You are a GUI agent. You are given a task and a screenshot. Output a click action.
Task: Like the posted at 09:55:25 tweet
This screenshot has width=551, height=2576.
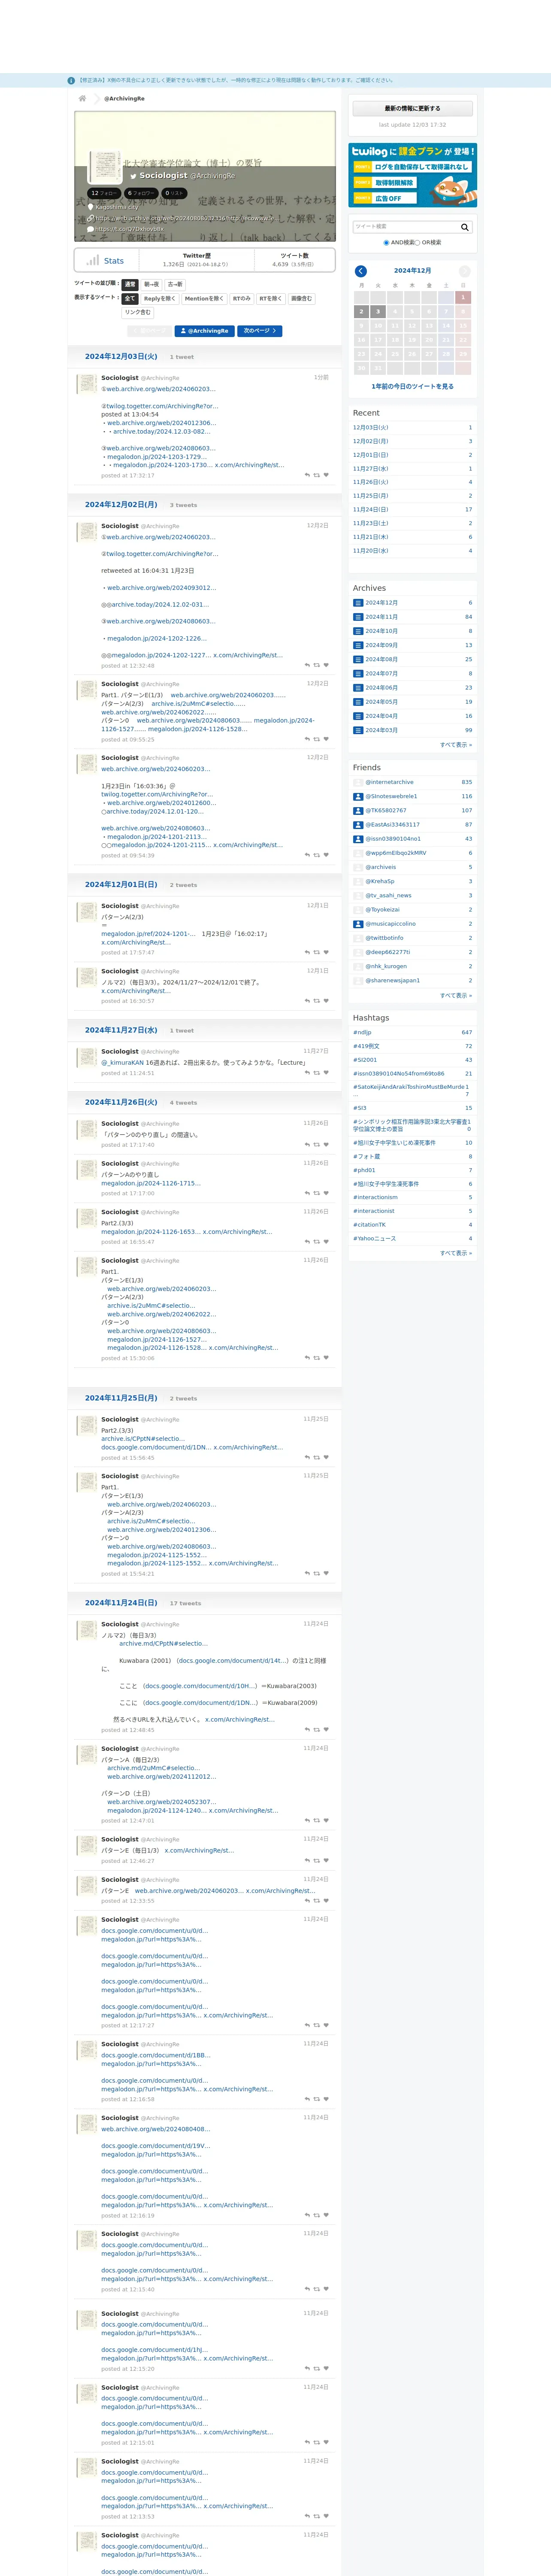point(326,738)
